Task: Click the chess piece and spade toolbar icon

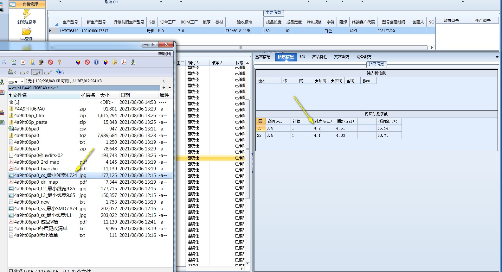Action: click(x=41, y=62)
